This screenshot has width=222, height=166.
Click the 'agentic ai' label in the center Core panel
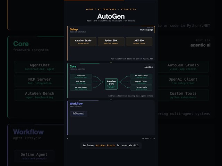coord(149,67)
